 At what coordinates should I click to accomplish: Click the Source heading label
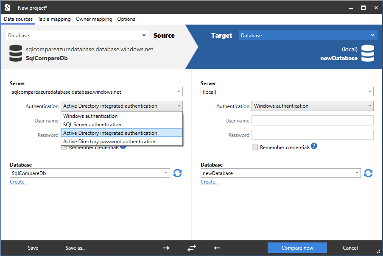pos(164,36)
